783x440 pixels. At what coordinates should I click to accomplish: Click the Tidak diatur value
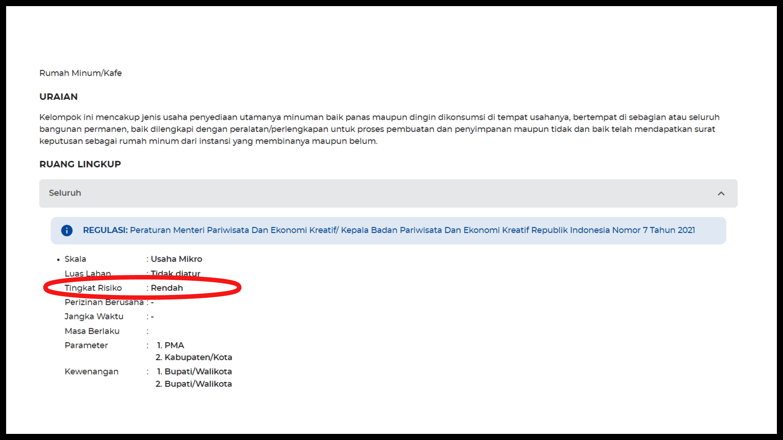pos(175,273)
